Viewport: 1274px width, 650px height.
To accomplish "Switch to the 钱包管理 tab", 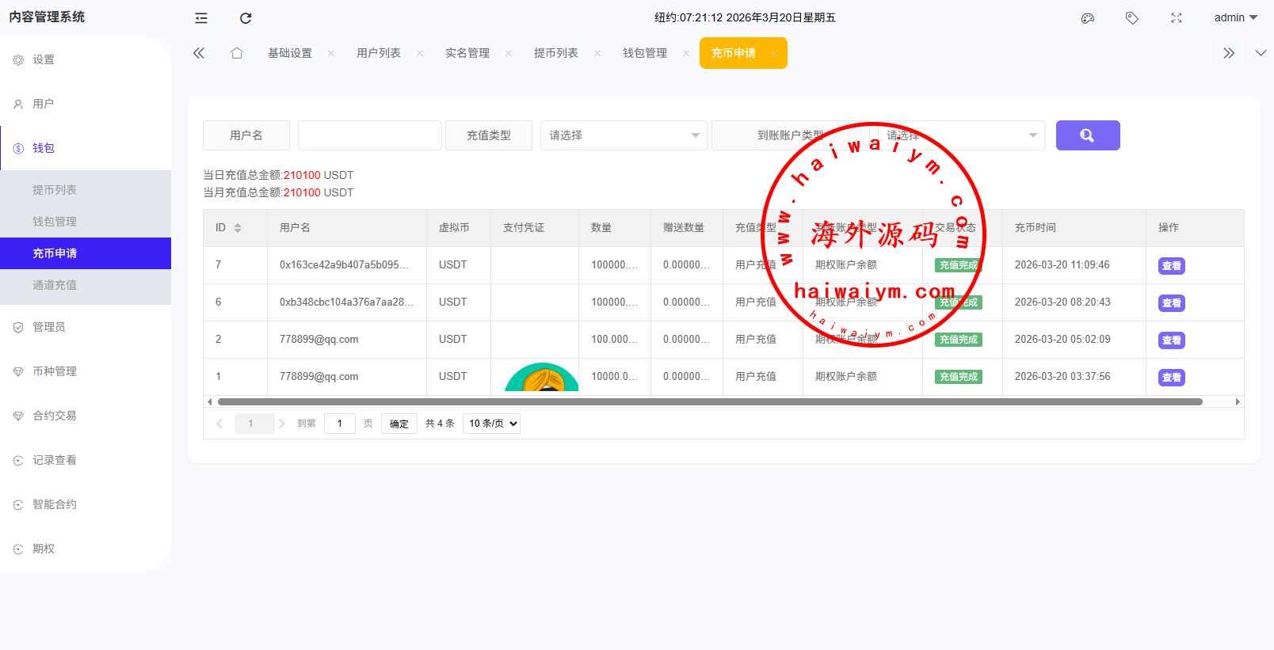I will (x=644, y=53).
